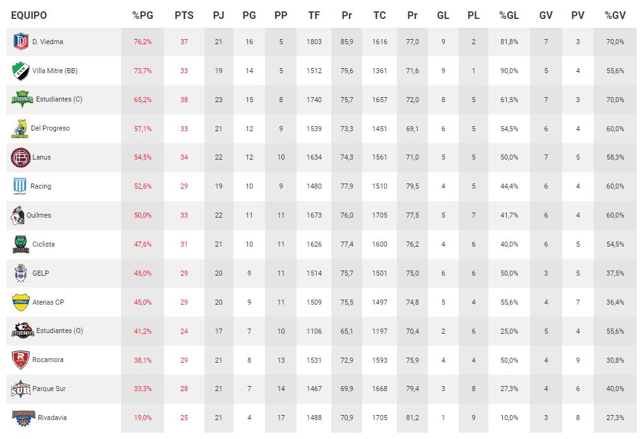Click the Ciclista team logo

pyautogui.click(x=20, y=244)
